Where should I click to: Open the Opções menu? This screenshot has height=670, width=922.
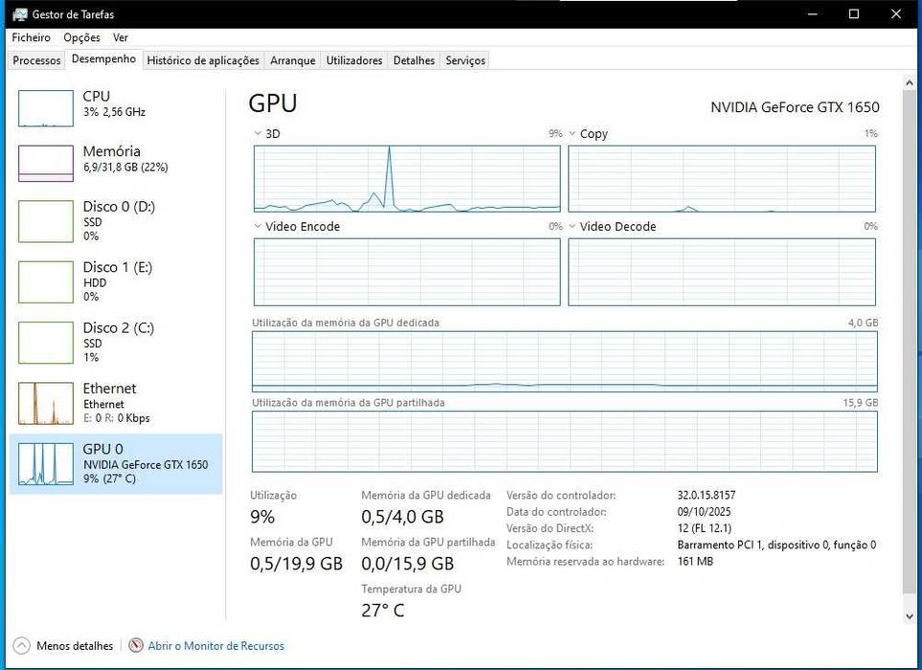81,37
